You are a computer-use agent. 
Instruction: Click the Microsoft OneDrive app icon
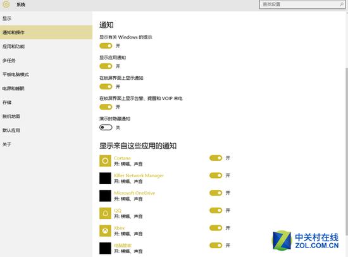pyautogui.click(x=105, y=196)
